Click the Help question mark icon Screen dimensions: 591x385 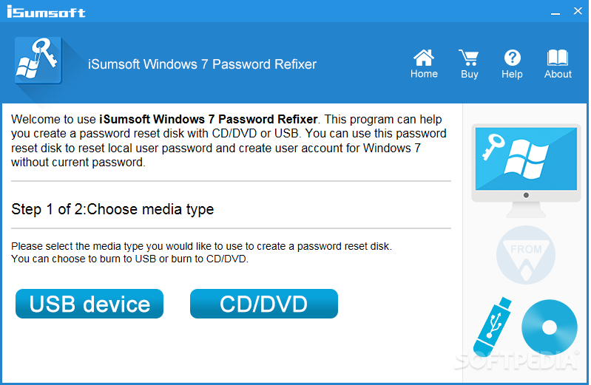pos(513,58)
